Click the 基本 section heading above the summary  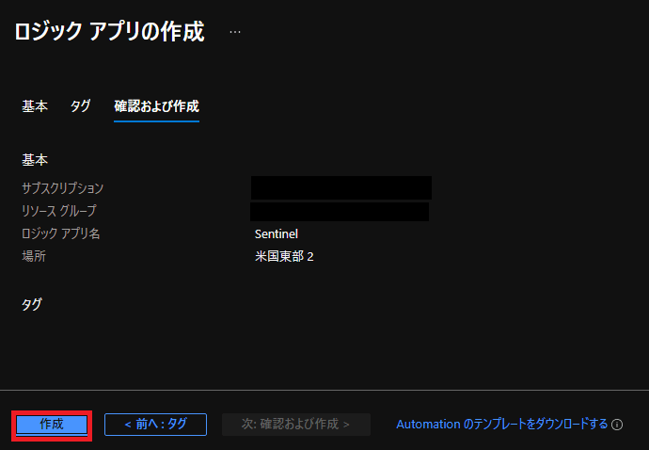click(35, 160)
